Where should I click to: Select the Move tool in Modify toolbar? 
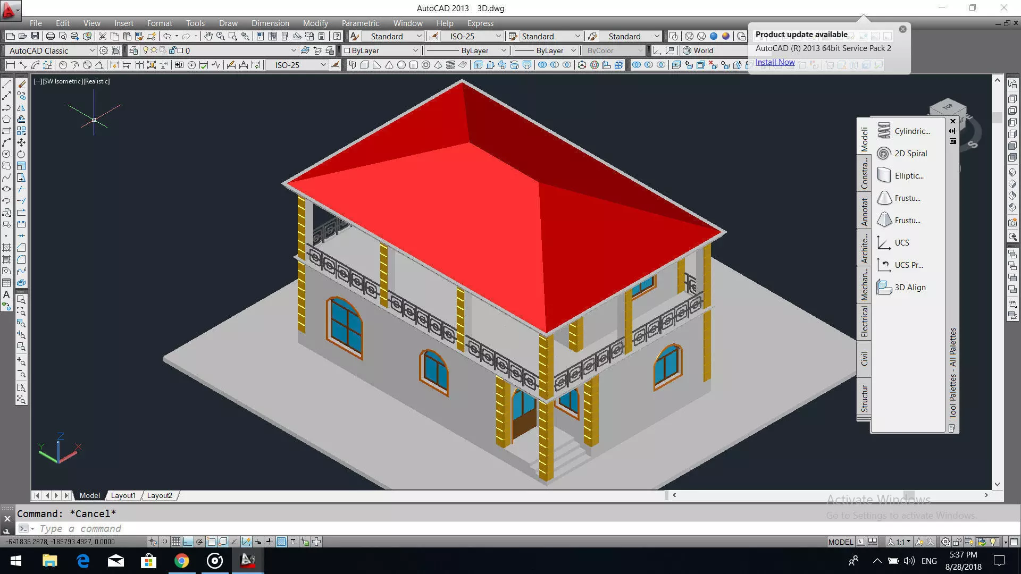(21, 142)
